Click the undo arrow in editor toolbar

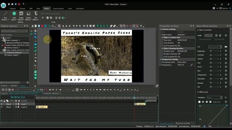tap(49, 26)
